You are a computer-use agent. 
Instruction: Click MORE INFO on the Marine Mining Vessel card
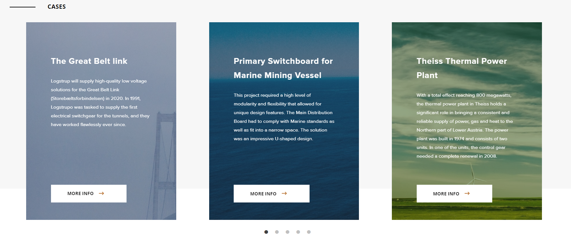point(271,193)
